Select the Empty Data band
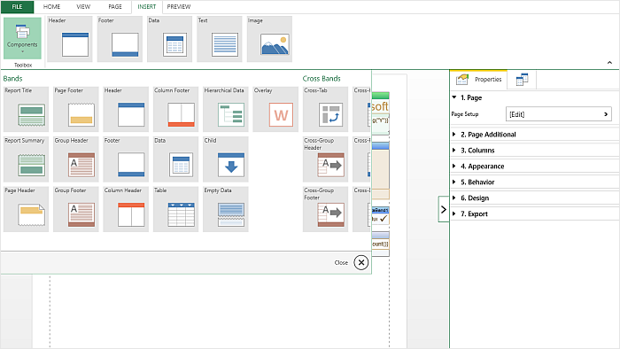This screenshot has height=349, width=620. pyautogui.click(x=225, y=209)
